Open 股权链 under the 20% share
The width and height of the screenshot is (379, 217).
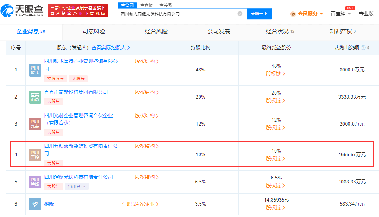click(x=276, y=101)
